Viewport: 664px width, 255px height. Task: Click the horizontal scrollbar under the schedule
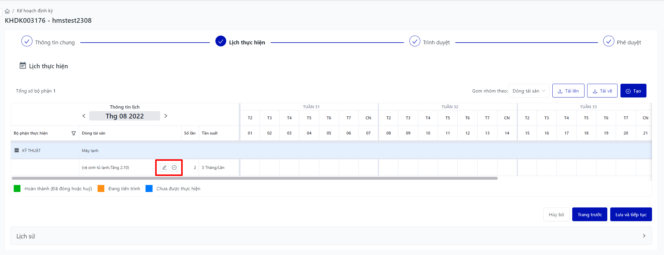pyautogui.click(x=254, y=178)
